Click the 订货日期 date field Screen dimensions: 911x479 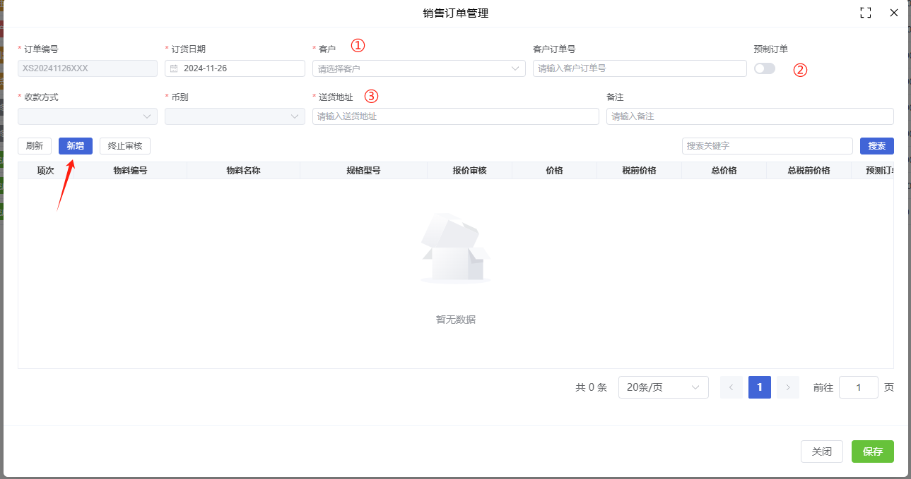pos(235,68)
